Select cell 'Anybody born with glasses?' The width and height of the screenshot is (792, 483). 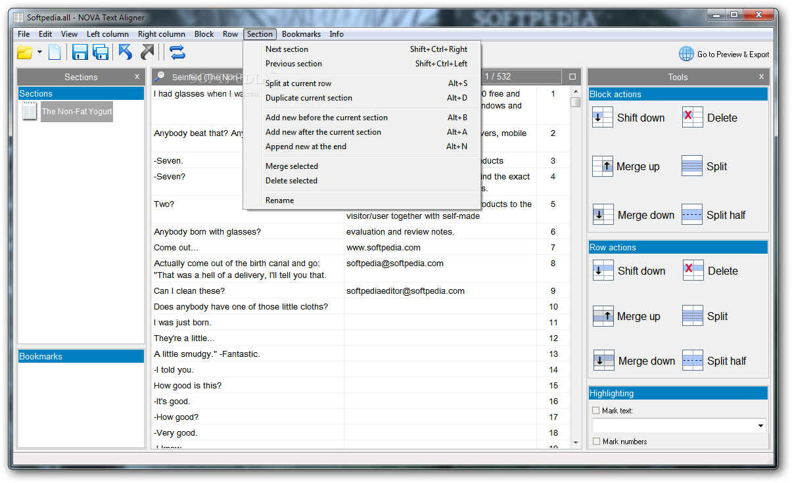pyautogui.click(x=248, y=232)
